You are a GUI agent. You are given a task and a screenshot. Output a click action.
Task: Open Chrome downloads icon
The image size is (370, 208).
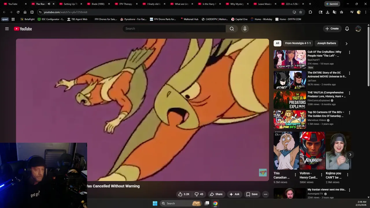point(328,12)
